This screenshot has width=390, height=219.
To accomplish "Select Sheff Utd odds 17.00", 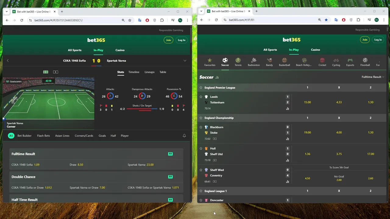I will pos(370,154).
